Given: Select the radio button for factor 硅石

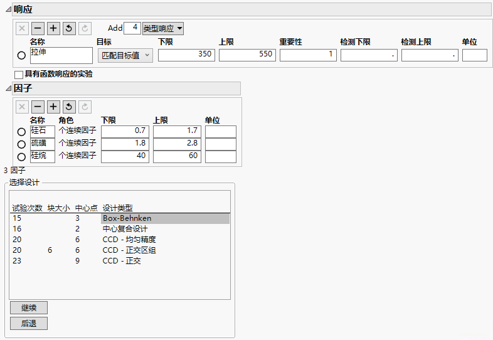Looking at the screenshot, I should pos(21,132).
